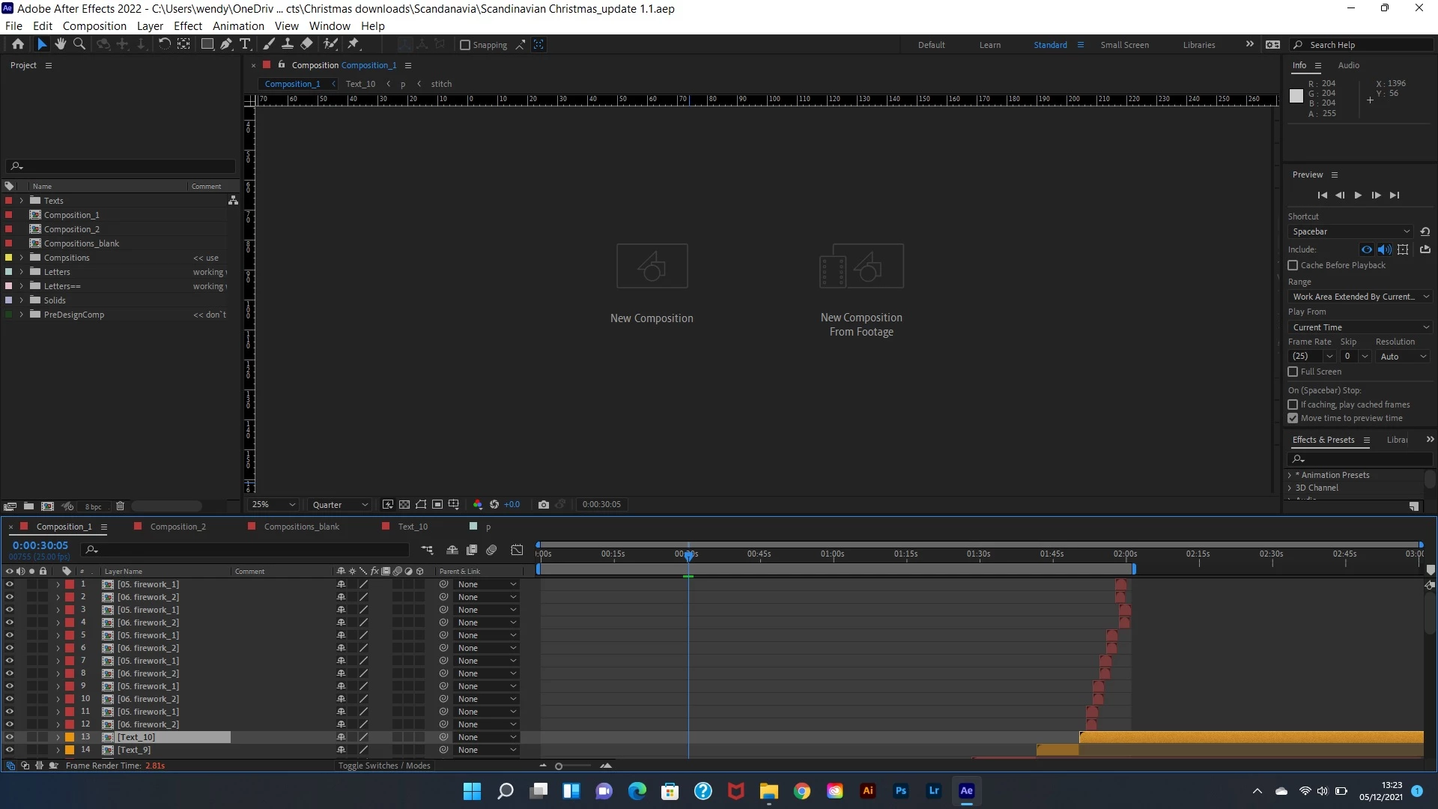Delete selected project item with trash icon
The width and height of the screenshot is (1438, 809).
tap(120, 506)
